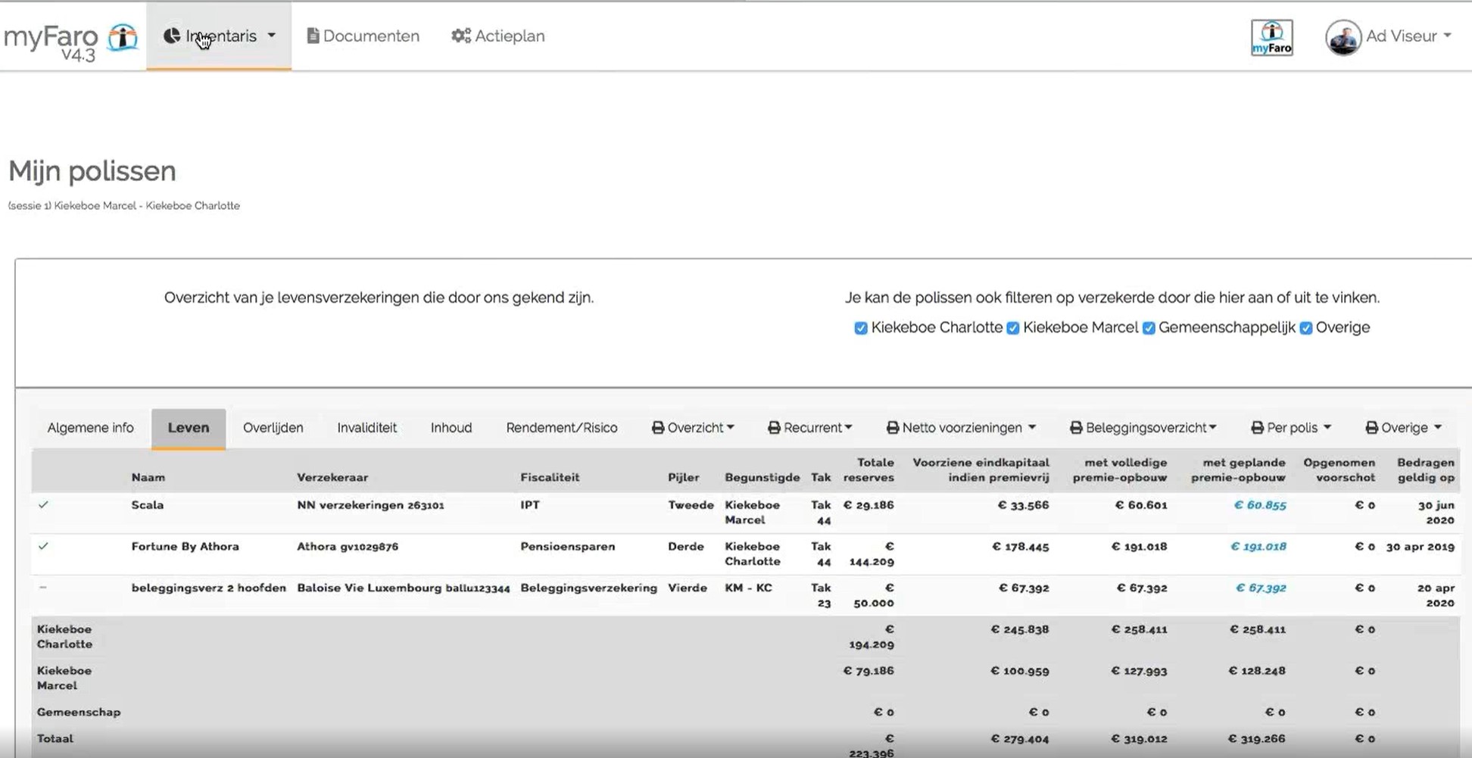Image resolution: width=1472 pixels, height=758 pixels.
Task: Expand the Overige print dropdown
Action: coord(1437,428)
